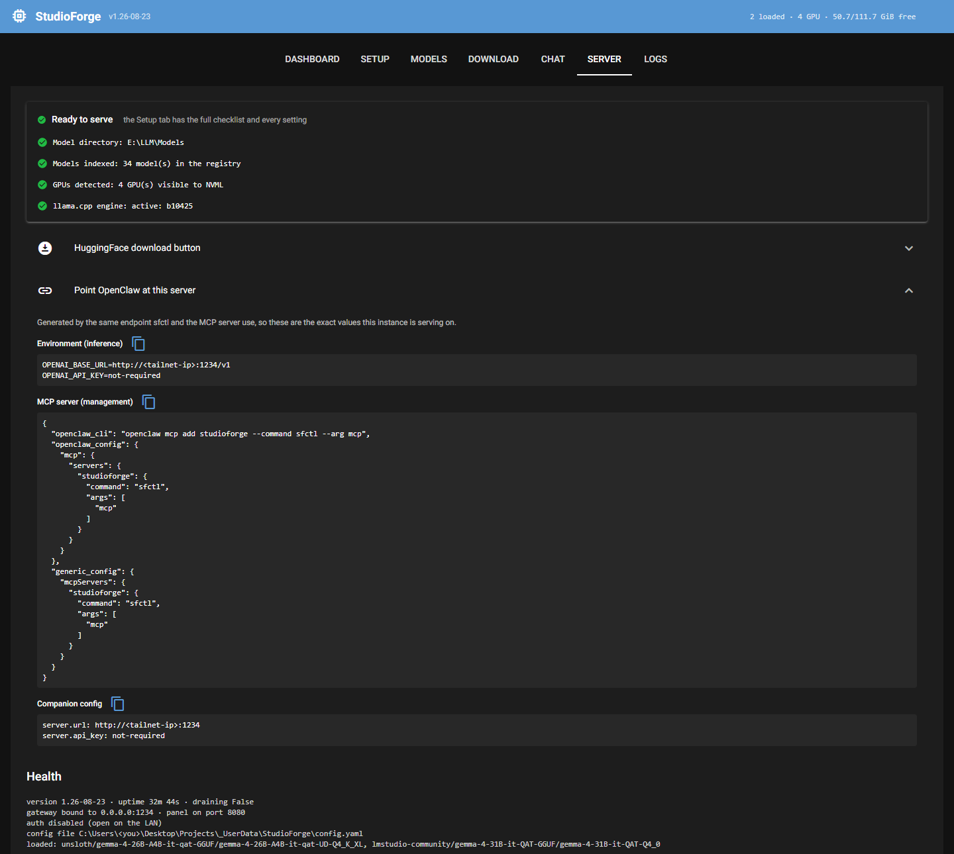Copy the MCP server management config
The width and height of the screenshot is (954, 854).
148,402
